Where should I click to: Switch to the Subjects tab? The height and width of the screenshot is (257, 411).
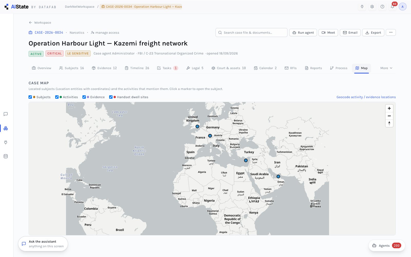71,68
